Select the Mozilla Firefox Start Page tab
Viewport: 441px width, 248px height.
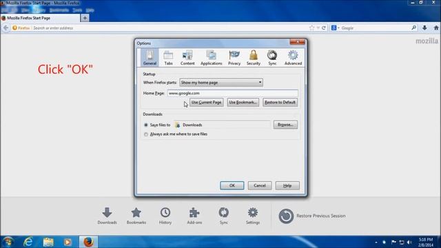40,18
